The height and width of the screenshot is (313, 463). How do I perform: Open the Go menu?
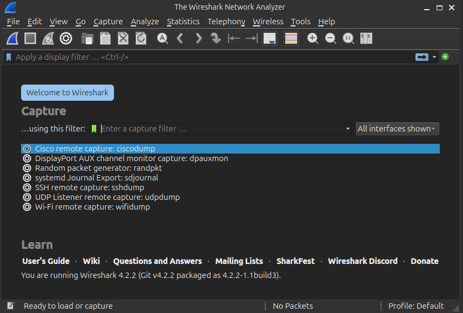pyautogui.click(x=80, y=22)
